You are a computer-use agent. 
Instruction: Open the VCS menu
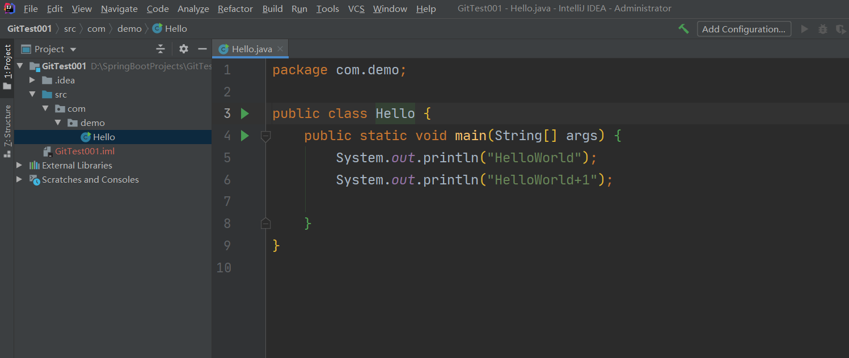pyautogui.click(x=356, y=9)
